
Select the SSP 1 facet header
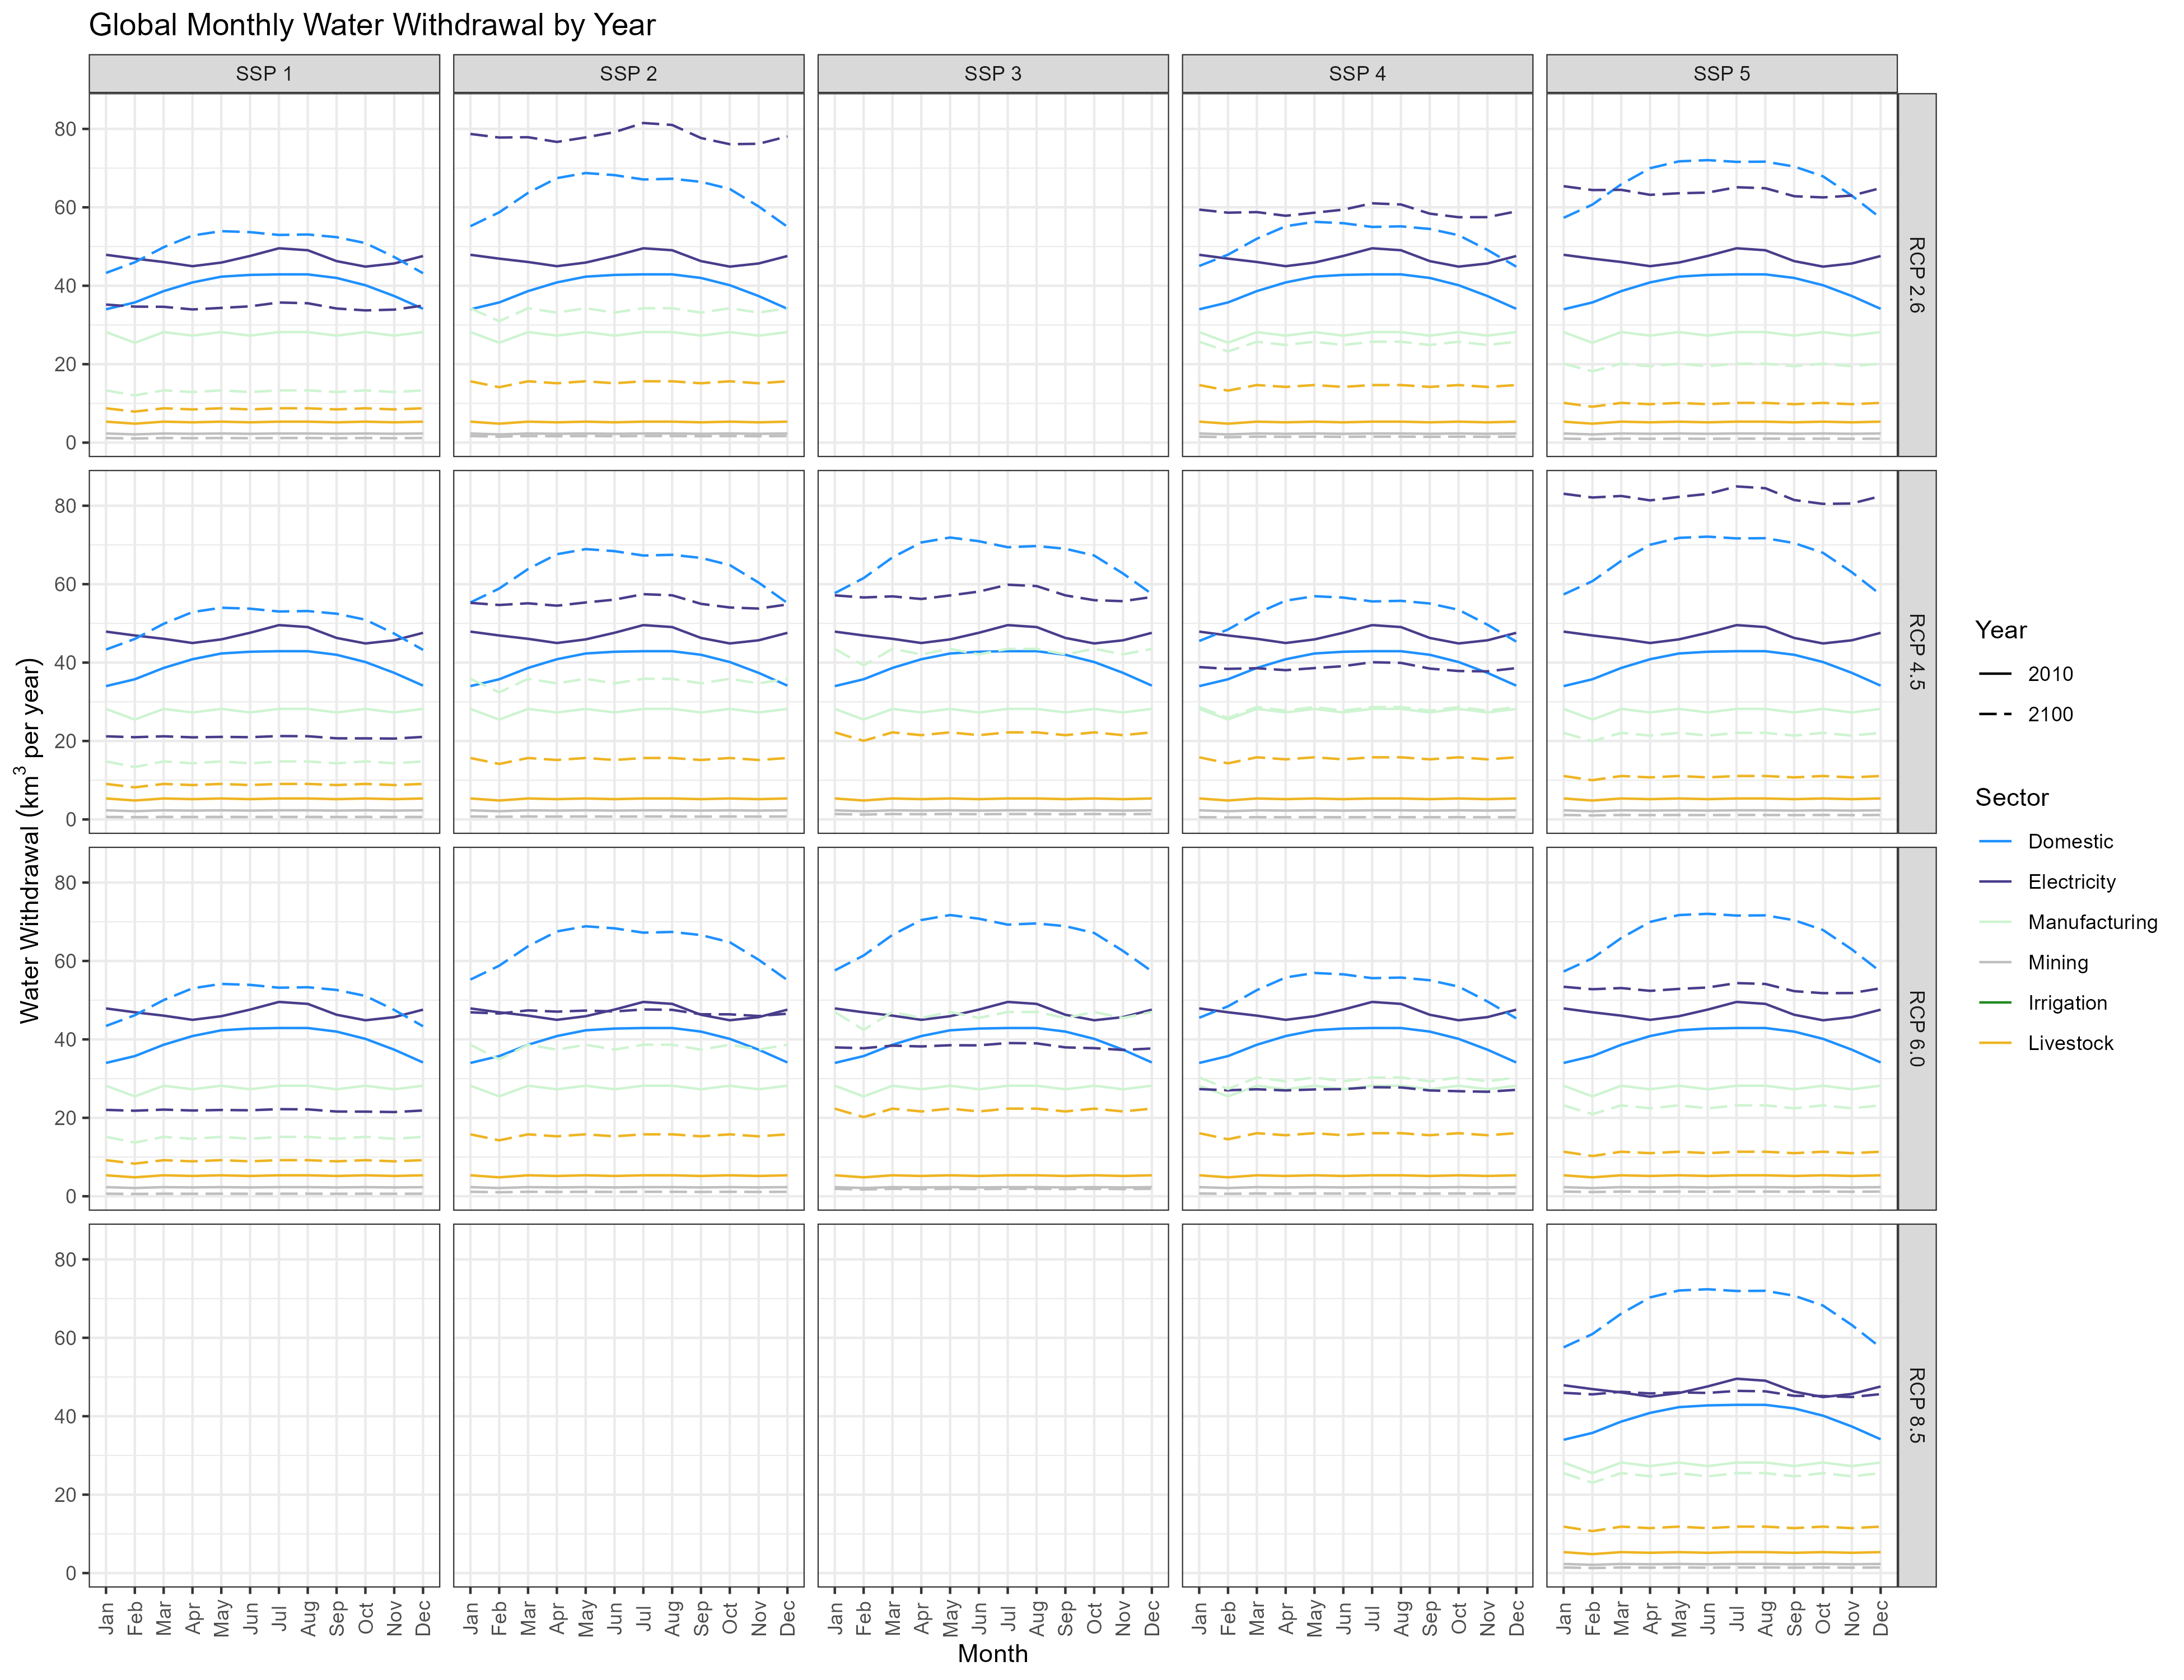tap(264, 73)
